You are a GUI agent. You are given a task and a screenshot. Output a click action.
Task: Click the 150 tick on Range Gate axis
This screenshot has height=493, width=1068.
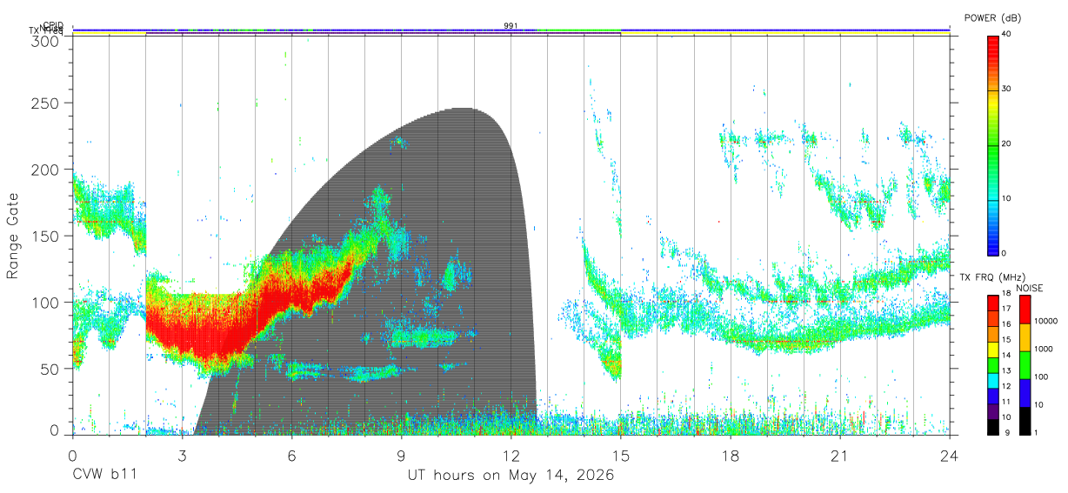click(x=47, y=236)
